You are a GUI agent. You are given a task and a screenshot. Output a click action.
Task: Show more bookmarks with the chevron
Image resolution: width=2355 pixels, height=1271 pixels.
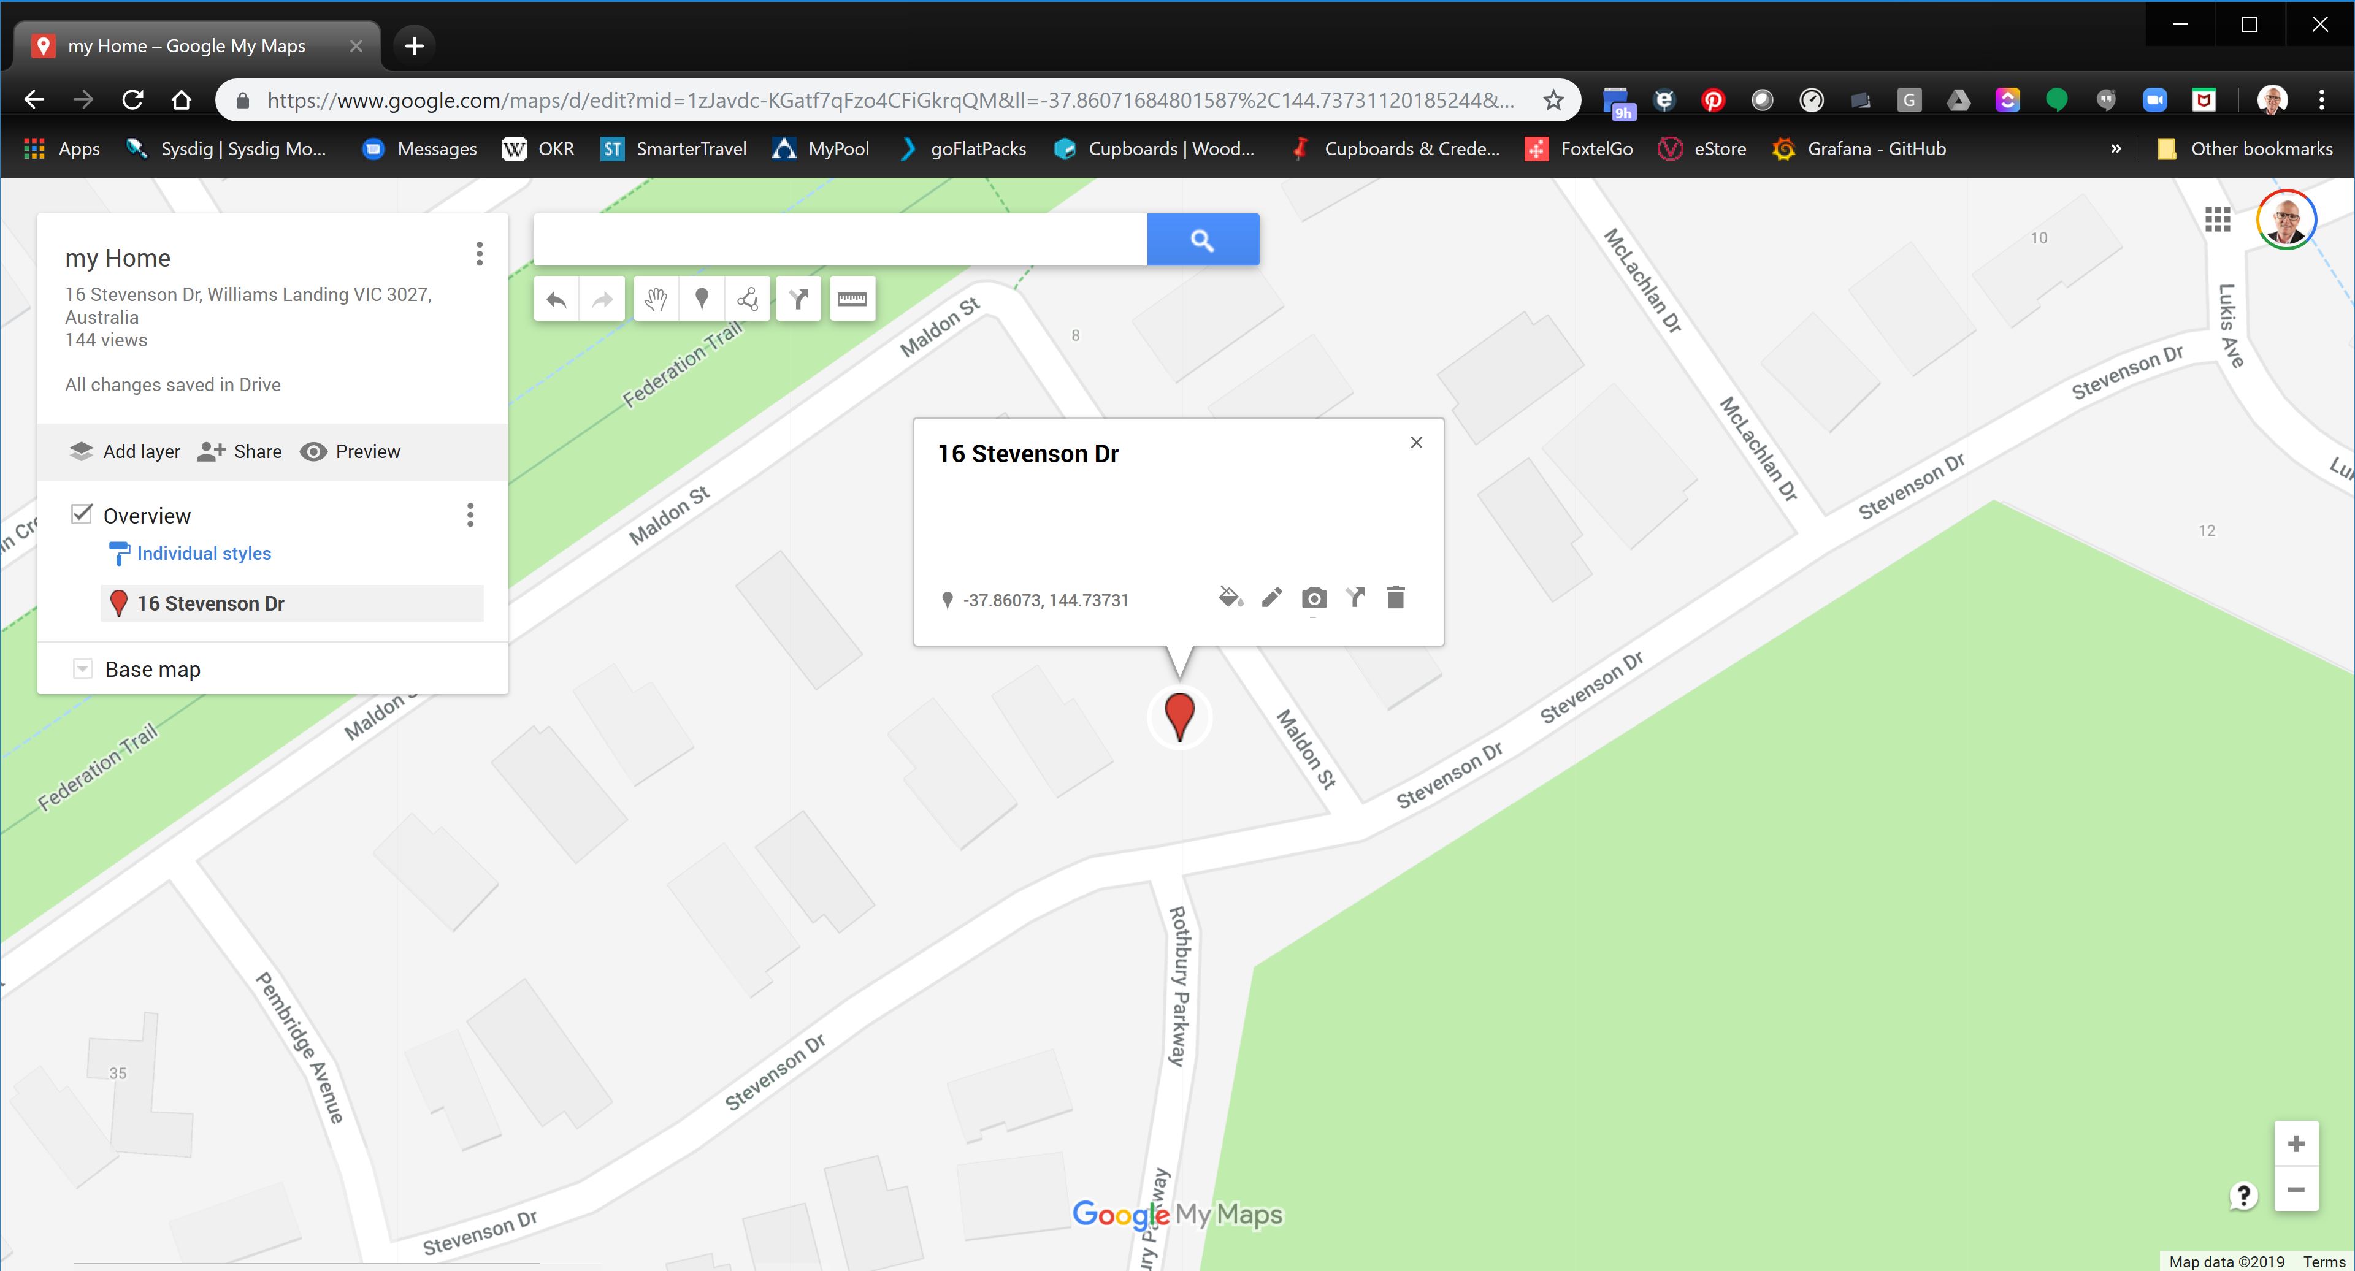coord(2115,149)
